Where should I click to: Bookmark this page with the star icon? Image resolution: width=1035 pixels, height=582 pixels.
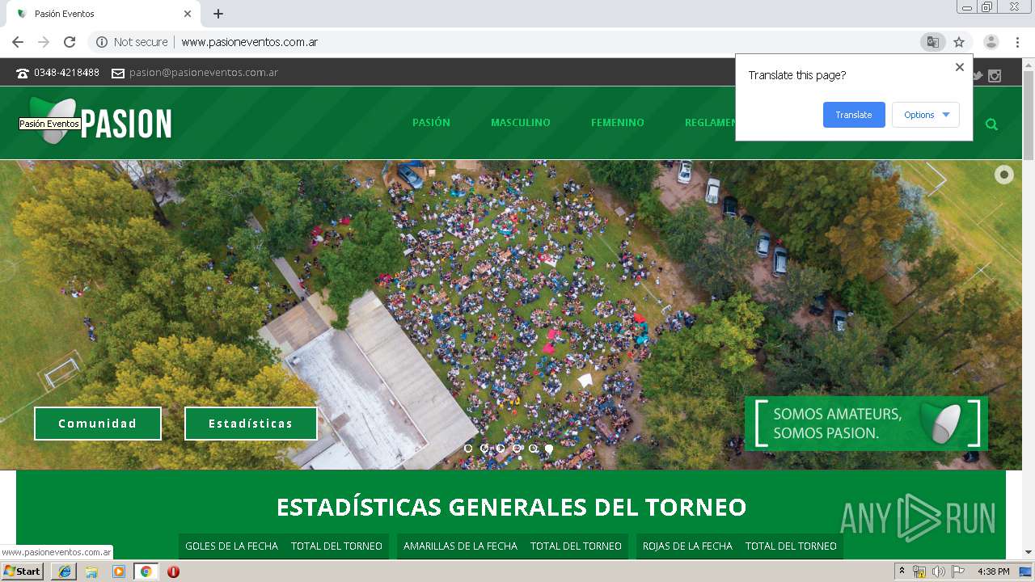point(959,42)
